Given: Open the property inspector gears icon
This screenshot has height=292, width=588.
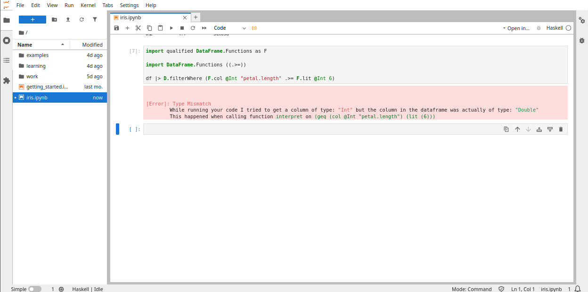Looking at the screenshot, I should coord(582,20).
